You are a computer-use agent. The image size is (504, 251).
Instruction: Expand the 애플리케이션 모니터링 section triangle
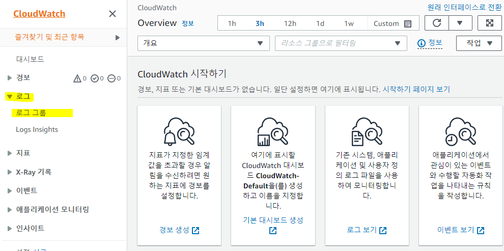(9, 210)
